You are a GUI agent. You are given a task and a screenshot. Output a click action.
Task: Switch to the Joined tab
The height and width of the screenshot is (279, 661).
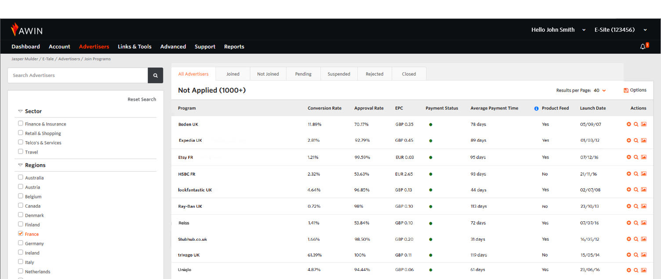(x=233, y=74)
